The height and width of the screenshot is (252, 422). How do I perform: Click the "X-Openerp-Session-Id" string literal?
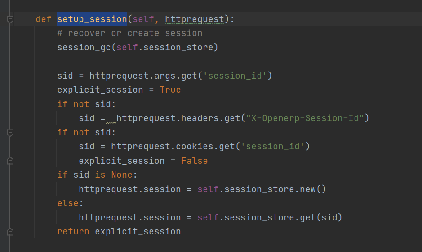(x=307, y=118)
